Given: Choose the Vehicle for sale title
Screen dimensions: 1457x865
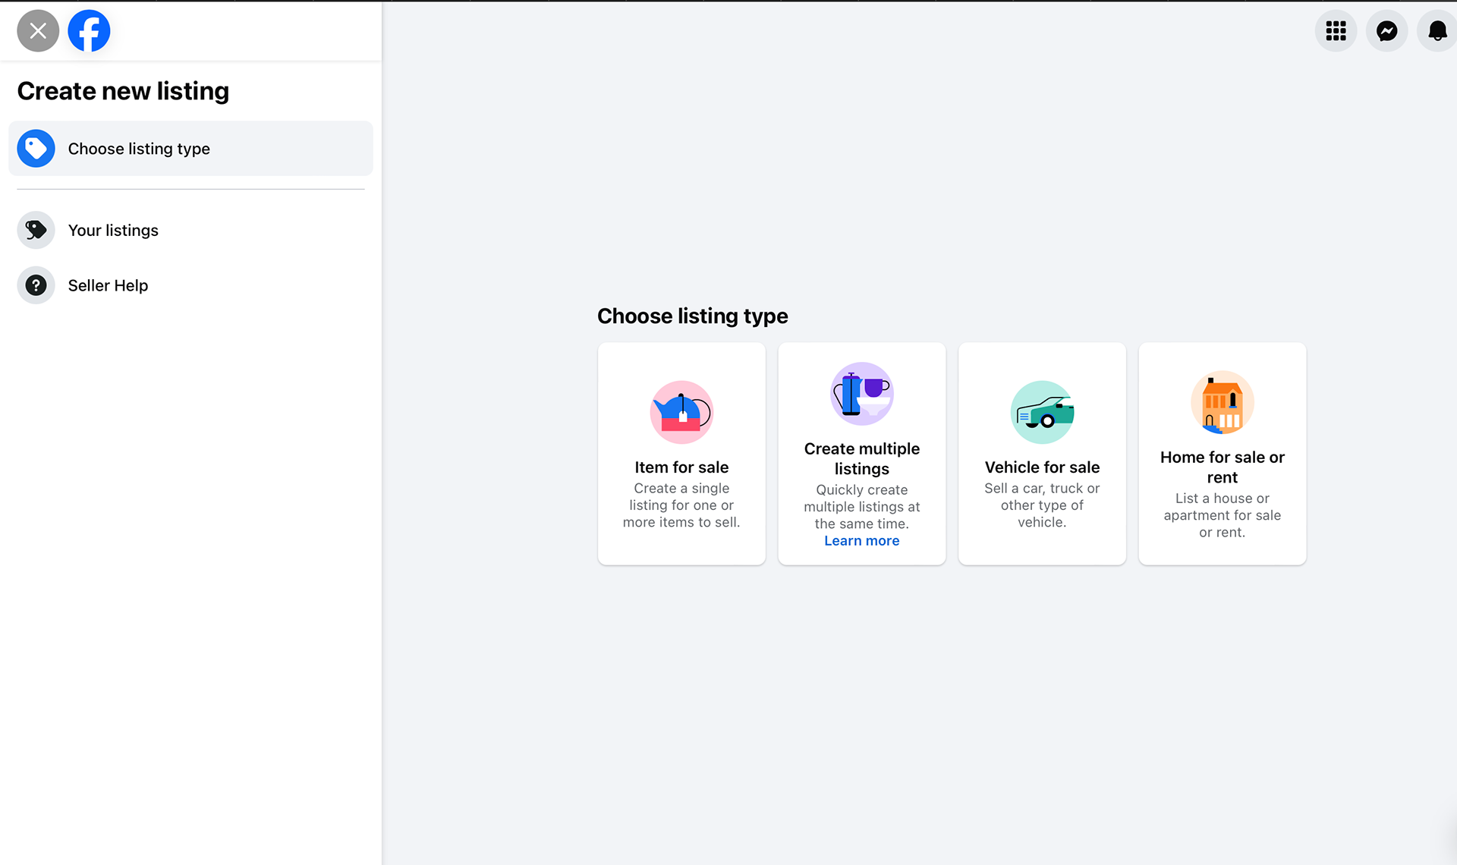Looking at the screenshot, I should pos(1042,467).
